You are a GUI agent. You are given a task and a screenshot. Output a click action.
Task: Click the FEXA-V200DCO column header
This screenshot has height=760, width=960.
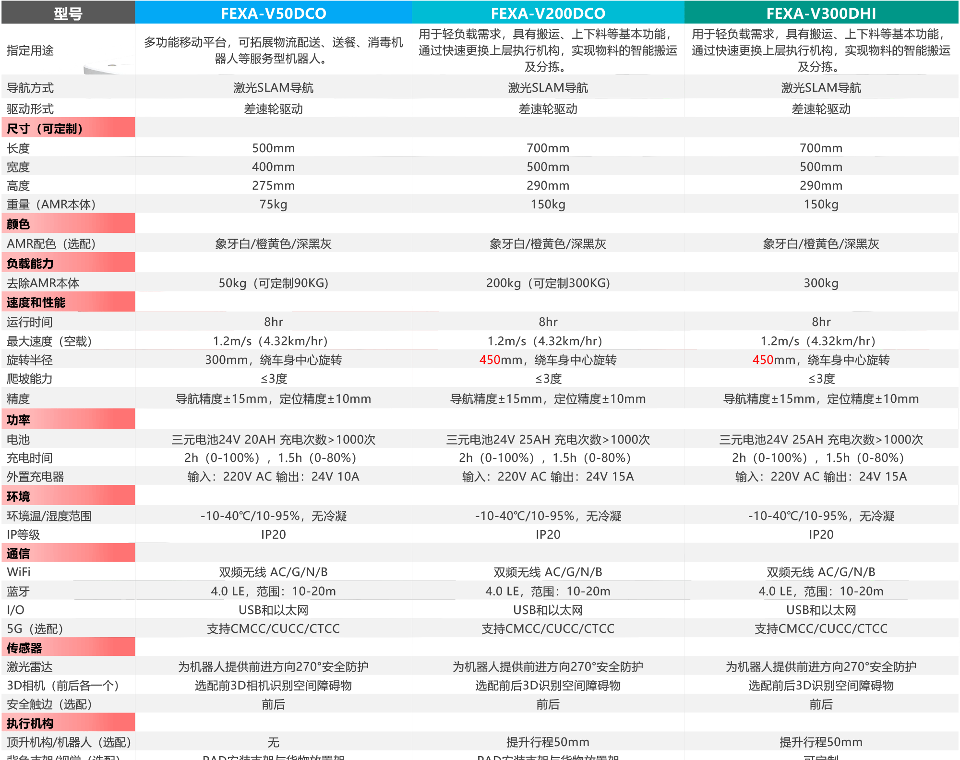pos(548,13)
